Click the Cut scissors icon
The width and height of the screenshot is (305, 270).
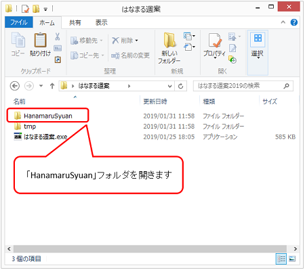tap(58, 37)
